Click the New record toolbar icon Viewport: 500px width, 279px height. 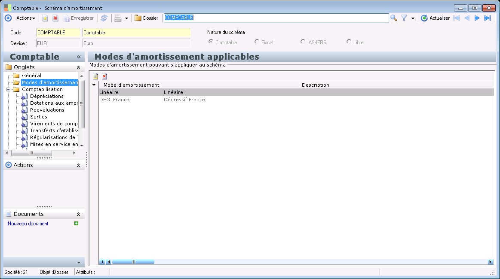[x=45, y=18]
